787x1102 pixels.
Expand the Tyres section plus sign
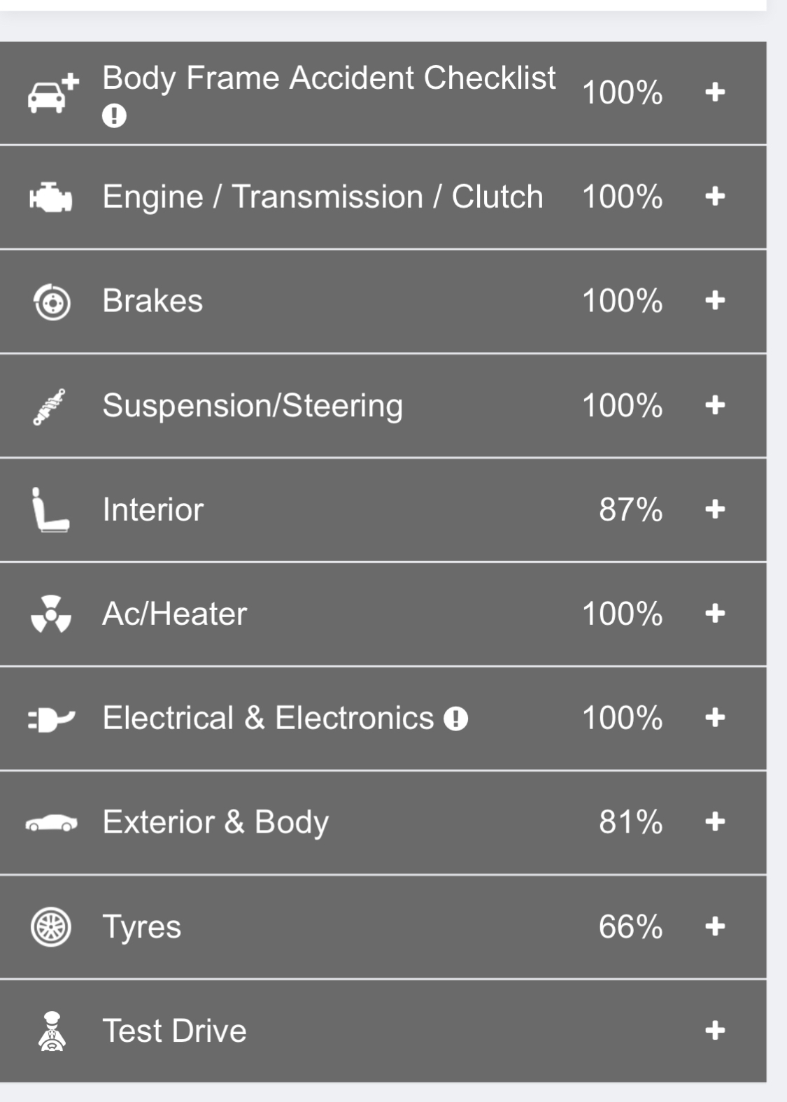pos(715,926)
